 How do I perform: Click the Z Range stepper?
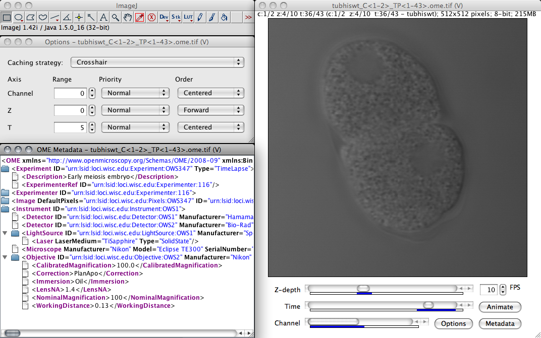[x=92, y=110]
